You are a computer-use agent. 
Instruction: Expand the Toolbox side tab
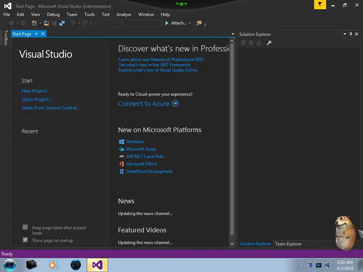pyautogui.click(x=6, y=38)
